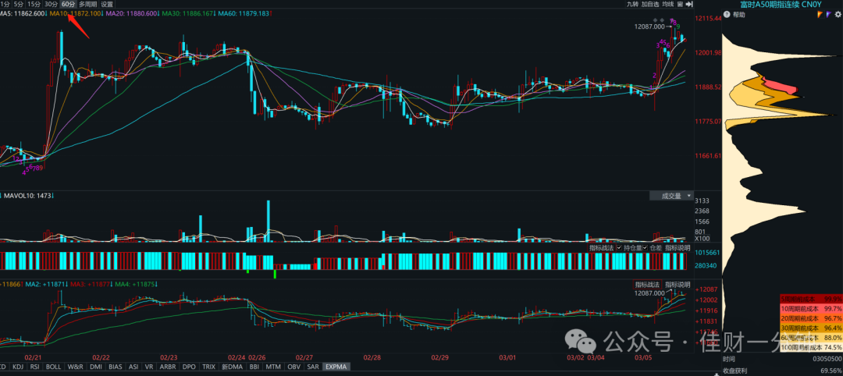Click the 时间 03050500 row

[x=782, y=360]
